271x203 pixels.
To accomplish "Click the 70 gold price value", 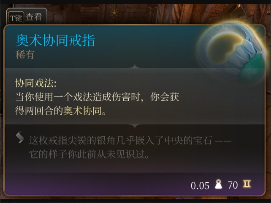I will click(x=233, y=185).
